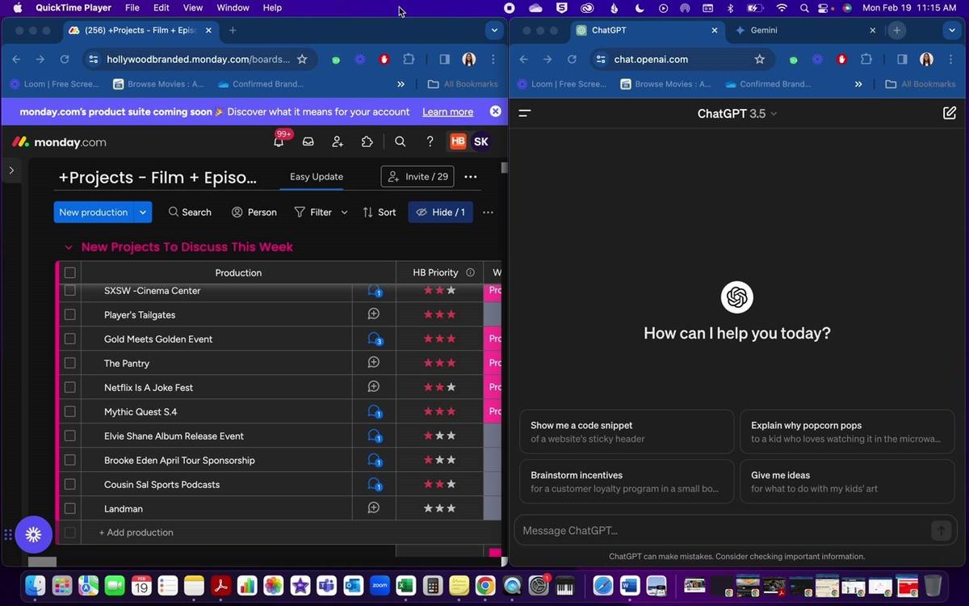Open the New production dropdown arrow
The image size is (969, 606).
coord(143,212)
